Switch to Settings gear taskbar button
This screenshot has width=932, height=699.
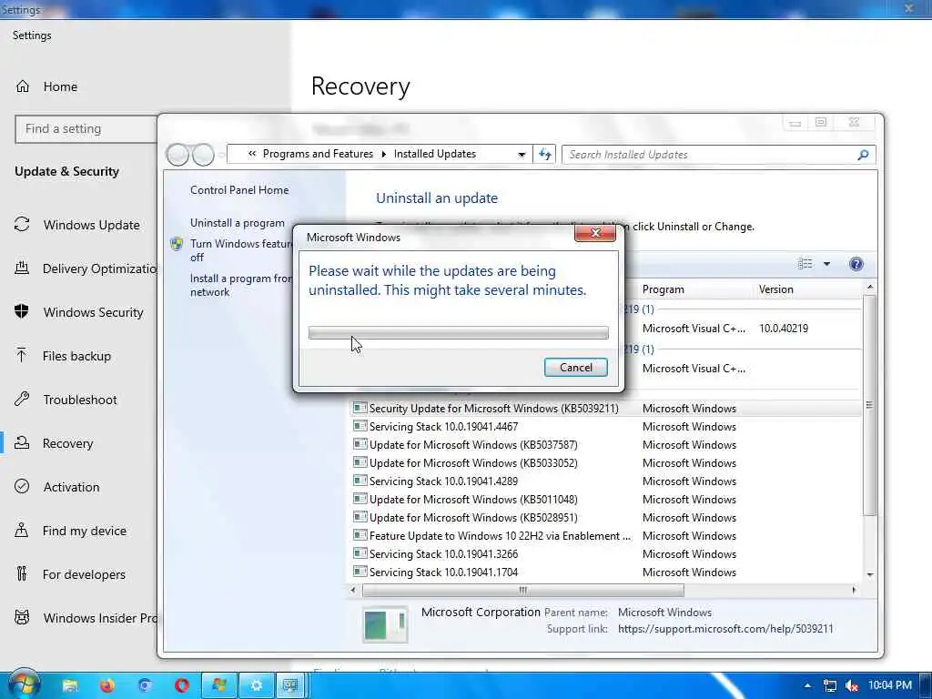256,685
